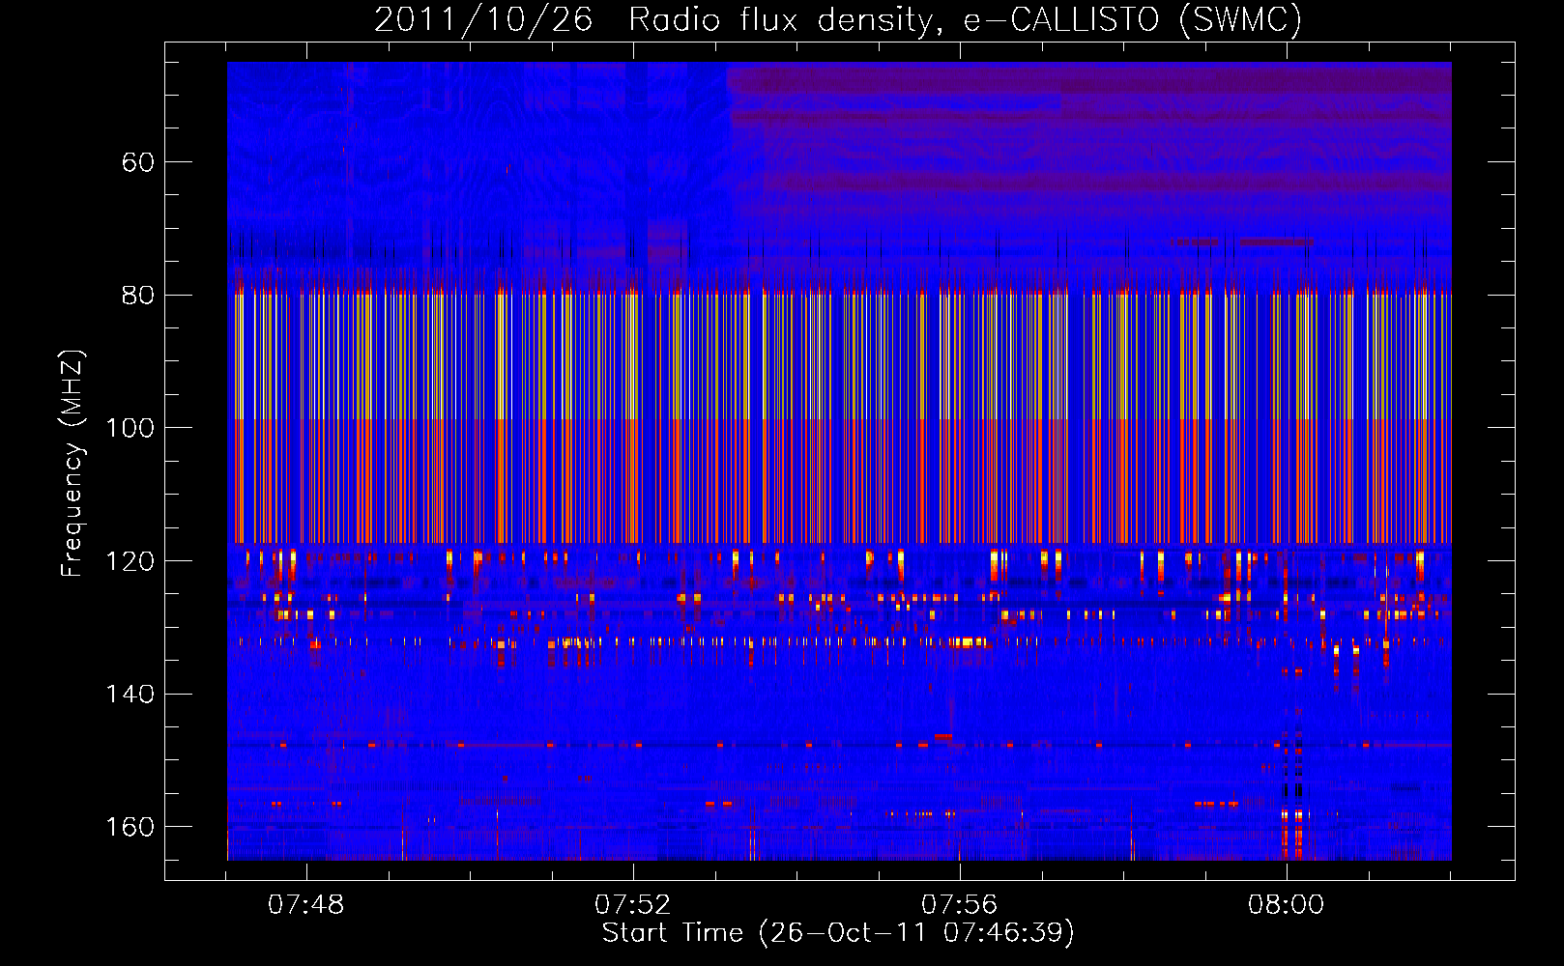
Task: Click the 07:56 time tick label
Action: coord(960,905)
